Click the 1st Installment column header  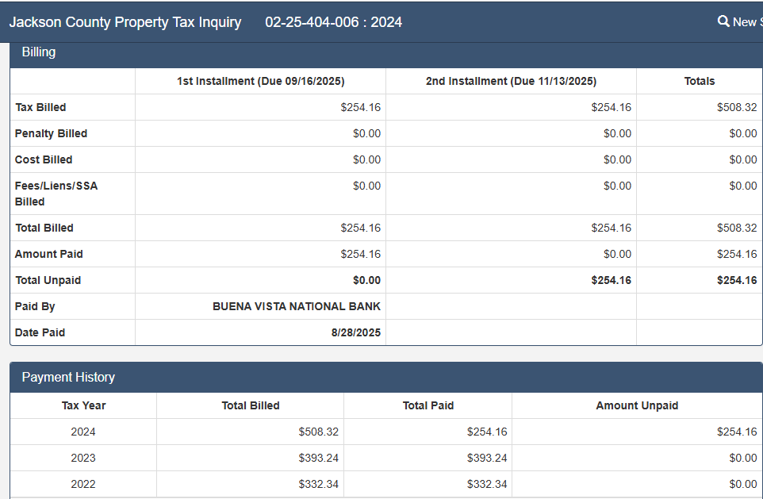pyautogui.click(x=260, y=81)
